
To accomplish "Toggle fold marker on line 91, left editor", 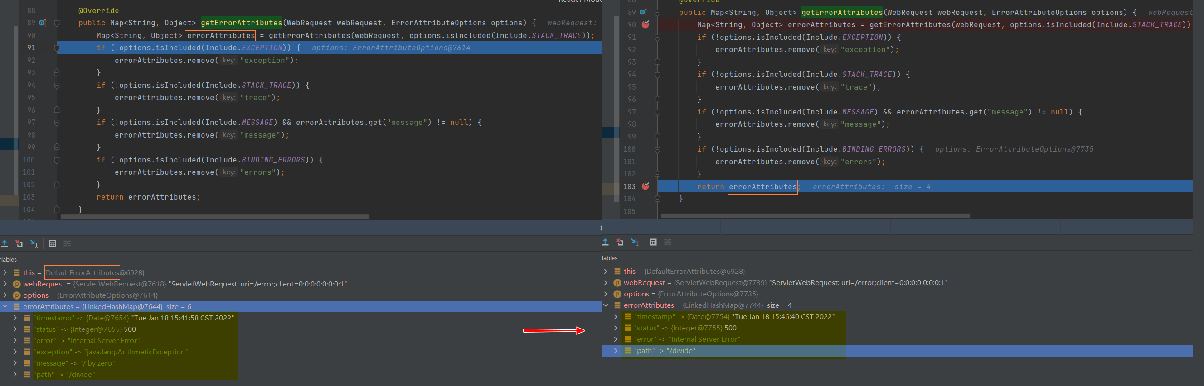I will click(57, 48).
